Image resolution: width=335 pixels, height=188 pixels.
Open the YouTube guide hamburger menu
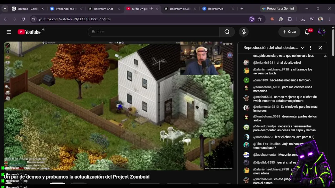pyautogui.click(x=9, y=32)
